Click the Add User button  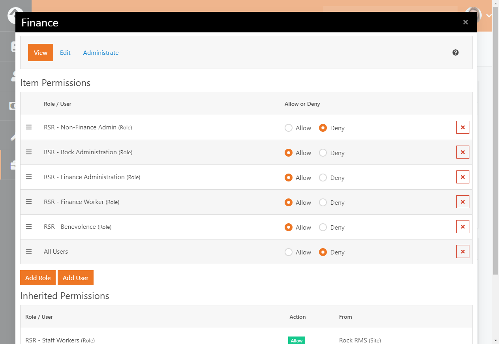point(75,278)
